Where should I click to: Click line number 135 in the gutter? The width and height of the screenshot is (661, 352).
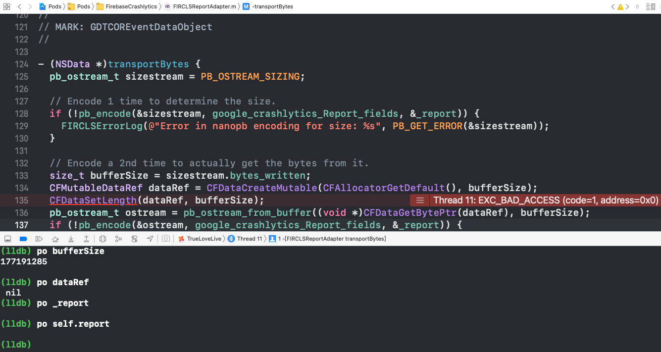21,200
